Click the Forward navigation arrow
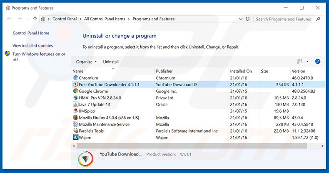The height and width of the screenshot is (173, 329). coord(20,19)
